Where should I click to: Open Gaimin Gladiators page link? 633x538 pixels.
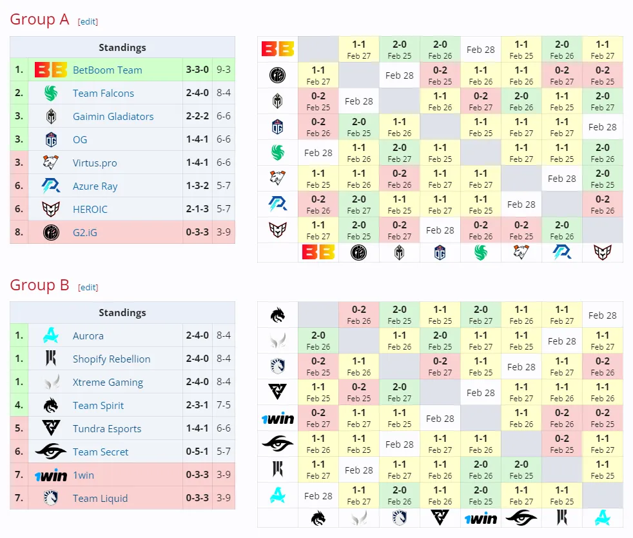(113, 116)
